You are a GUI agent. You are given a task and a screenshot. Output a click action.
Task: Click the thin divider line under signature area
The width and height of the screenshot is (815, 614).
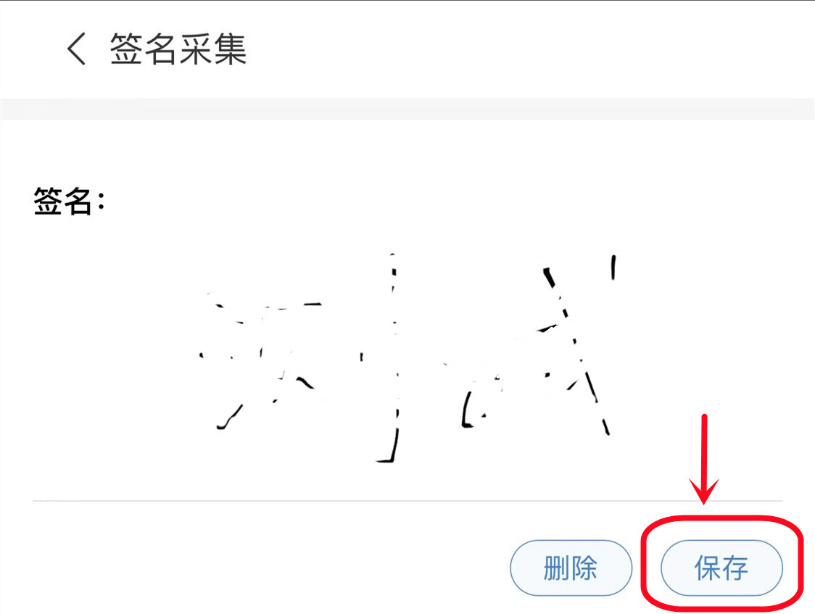coord(407,501)
